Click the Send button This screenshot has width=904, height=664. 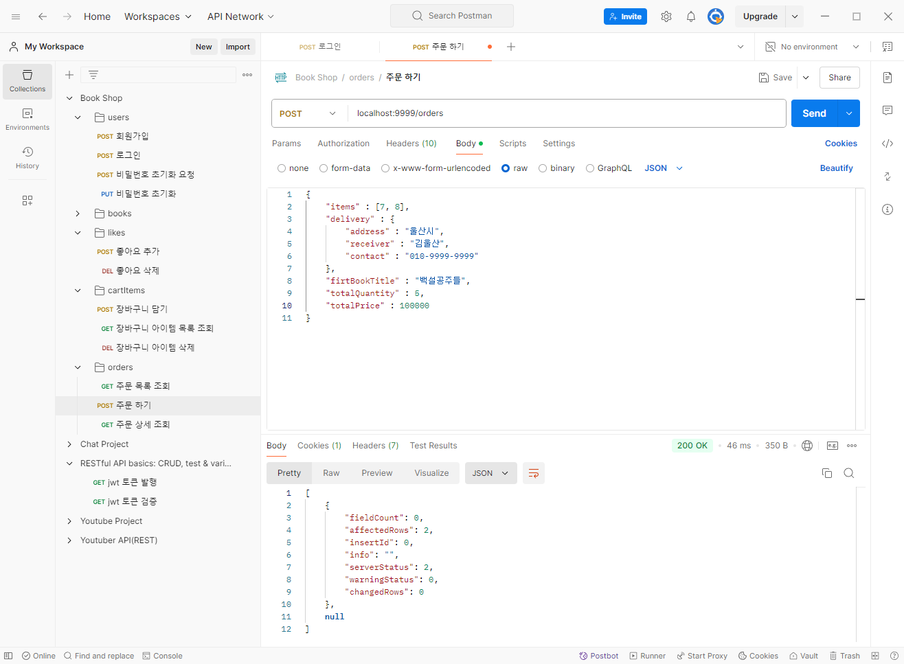pyautogui.click(x=815, y=113)
